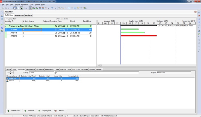Open the Successors details tab

(40, 69)
